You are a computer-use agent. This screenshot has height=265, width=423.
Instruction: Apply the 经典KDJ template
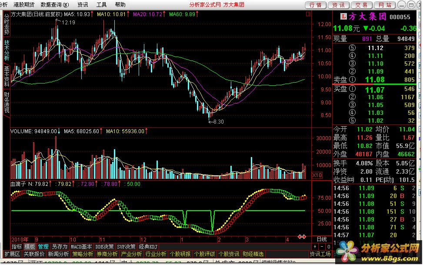(x=148, y=247)
